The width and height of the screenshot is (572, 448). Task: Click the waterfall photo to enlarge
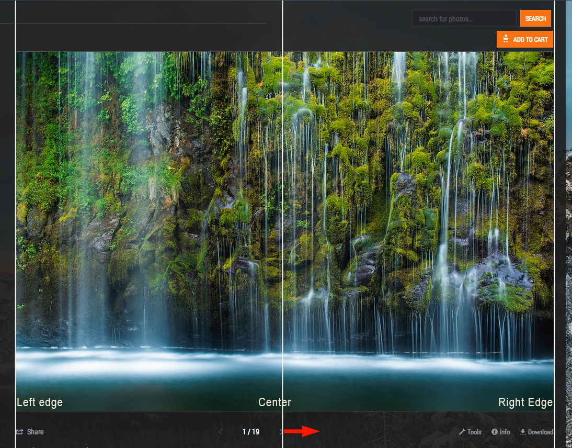(285, 231)
